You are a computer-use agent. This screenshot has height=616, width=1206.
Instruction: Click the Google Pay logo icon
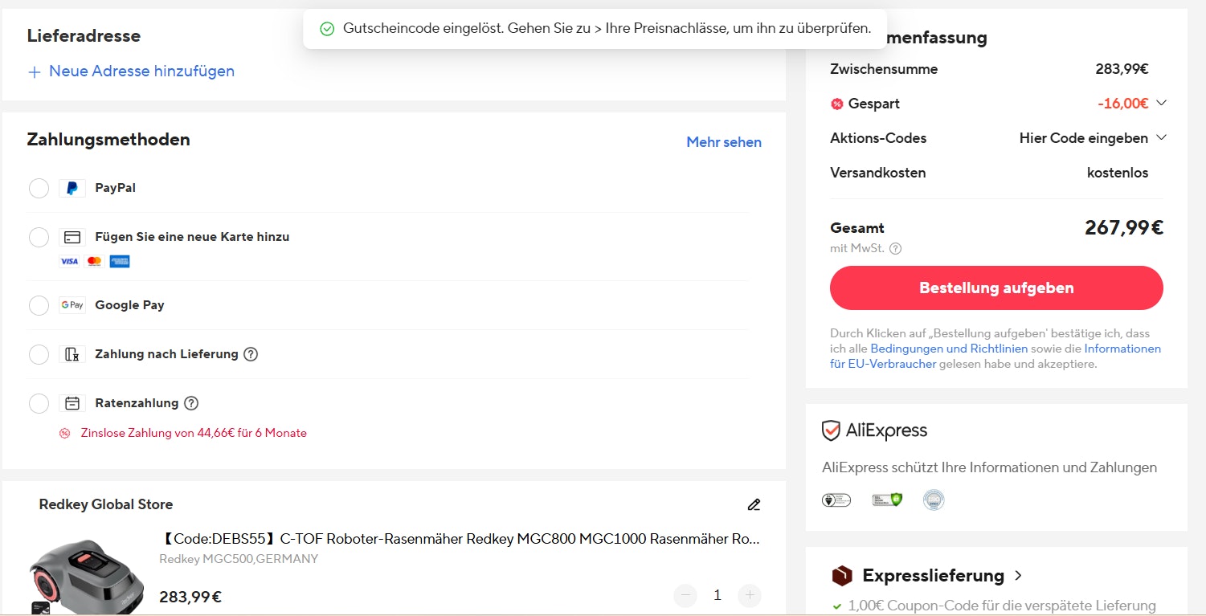(x=72, y=305)
